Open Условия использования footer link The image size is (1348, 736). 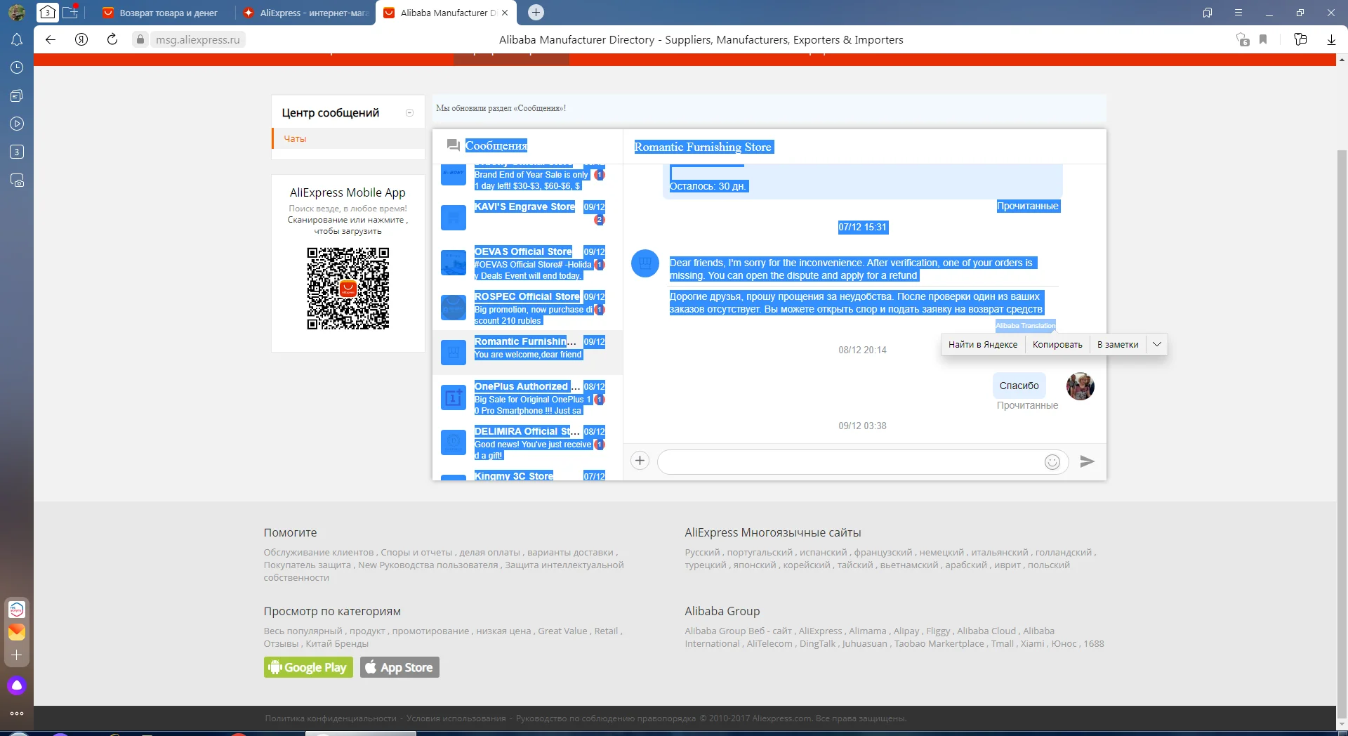[456, 718]
